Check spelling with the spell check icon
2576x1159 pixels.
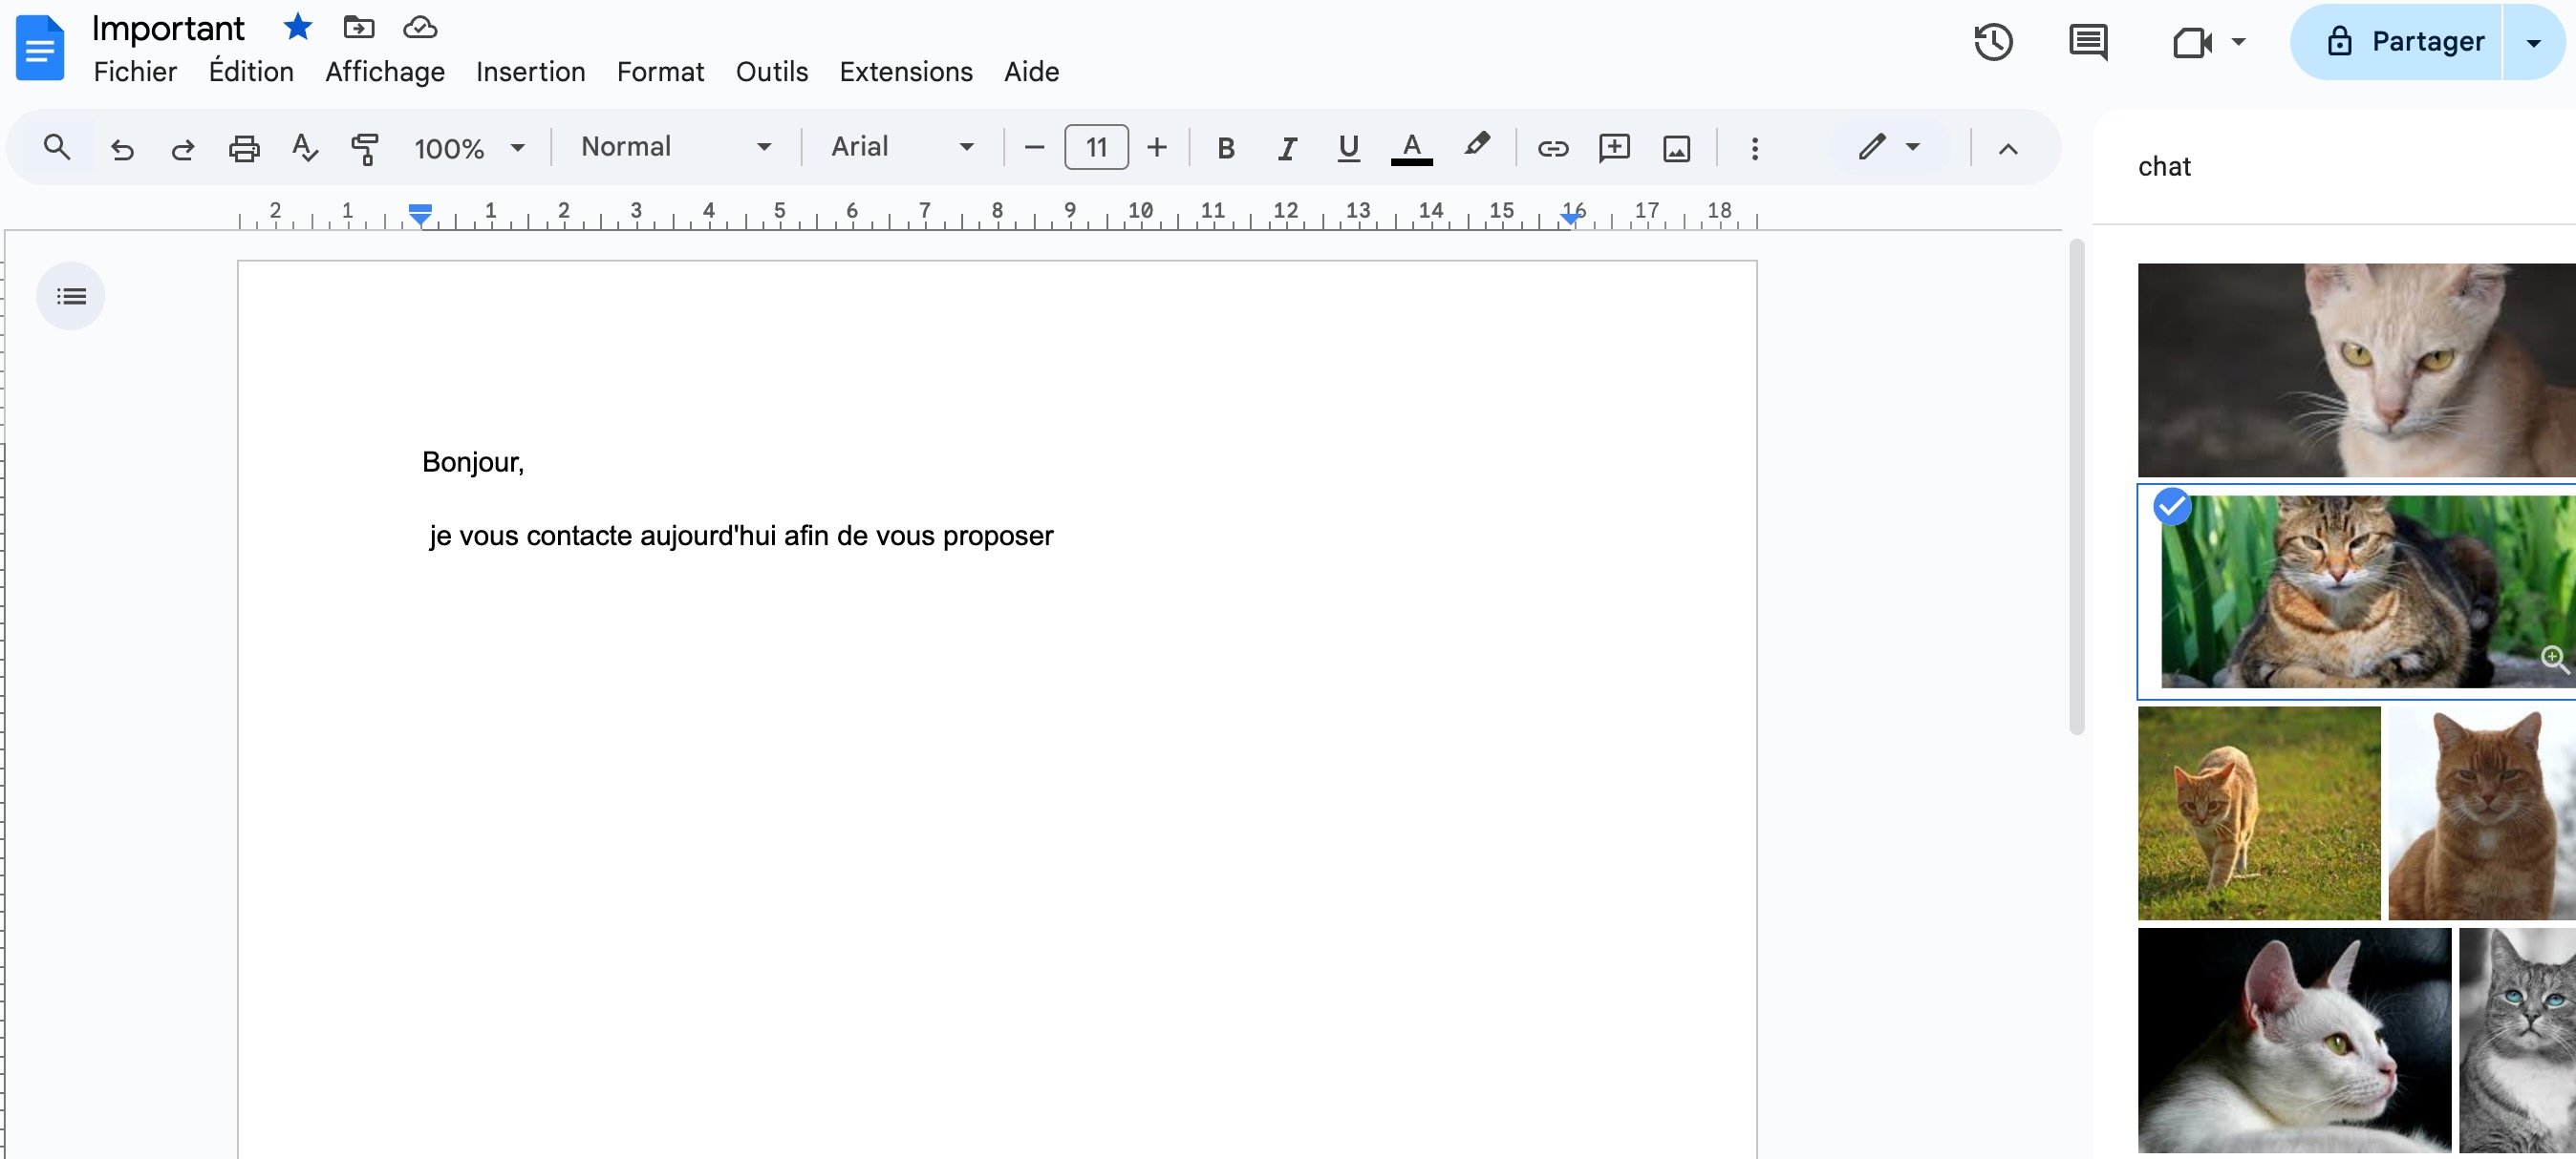[x=303, y=148]
